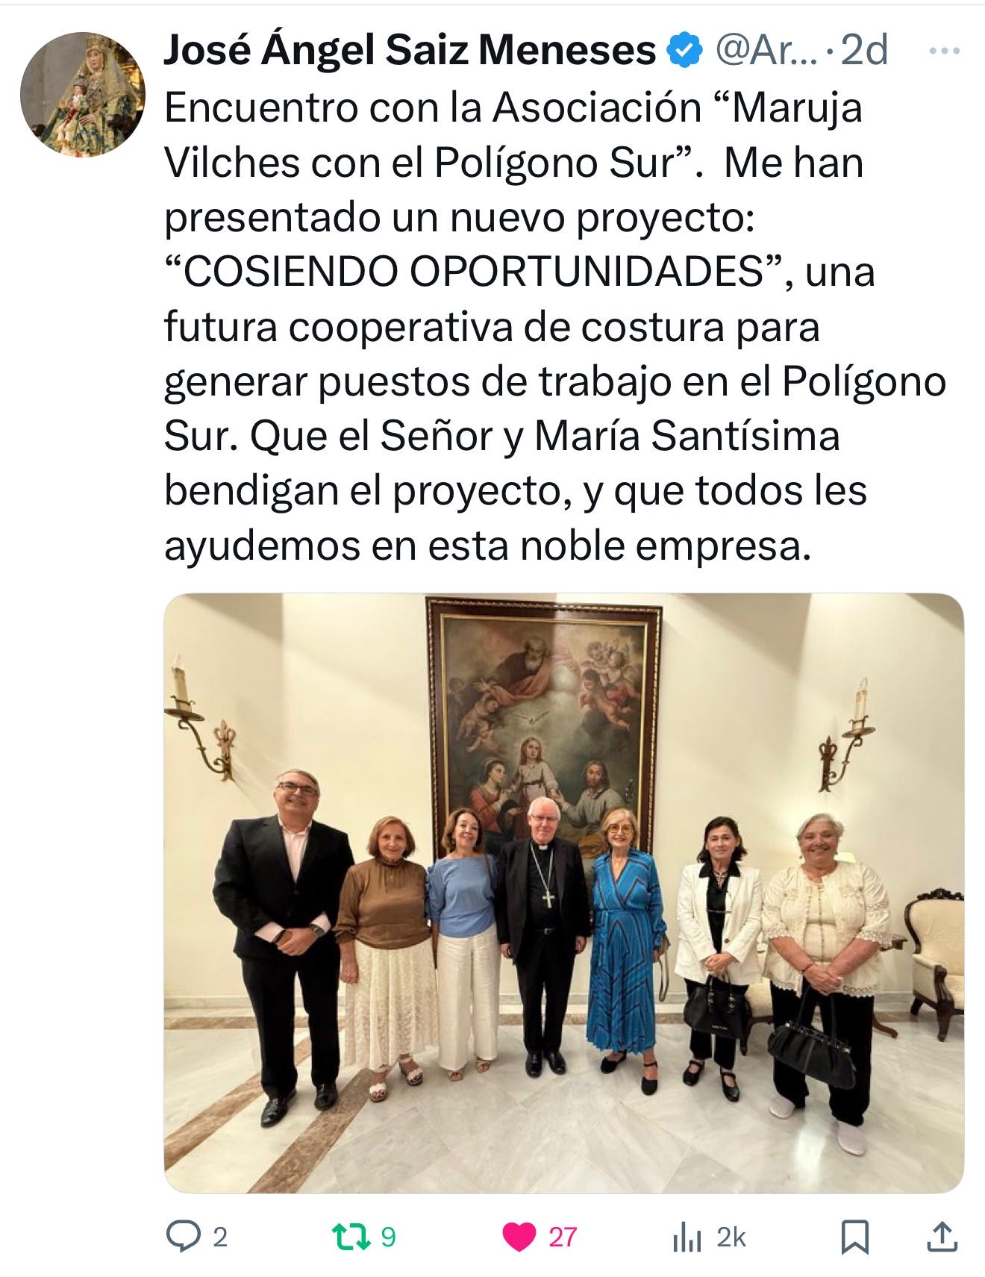Open José Ángel Saiz Meneses profile name
This screenshot has width=985, height=1277.
click(x=409, y=51)
